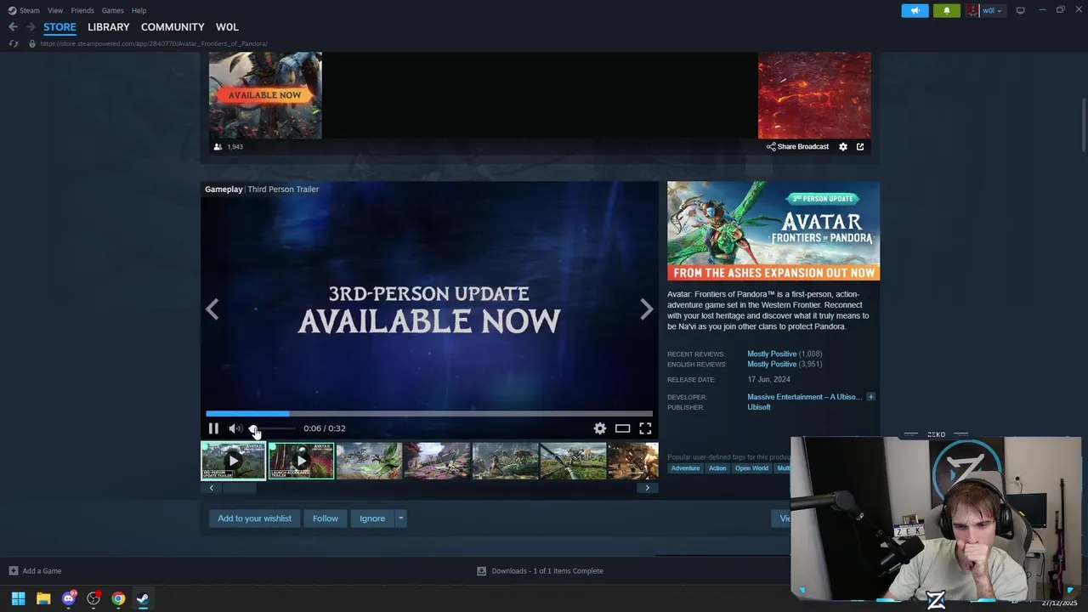Open the Available Now broadcast artwork
This screenshot has width=1088, height=612.
(x=265, y=95)
